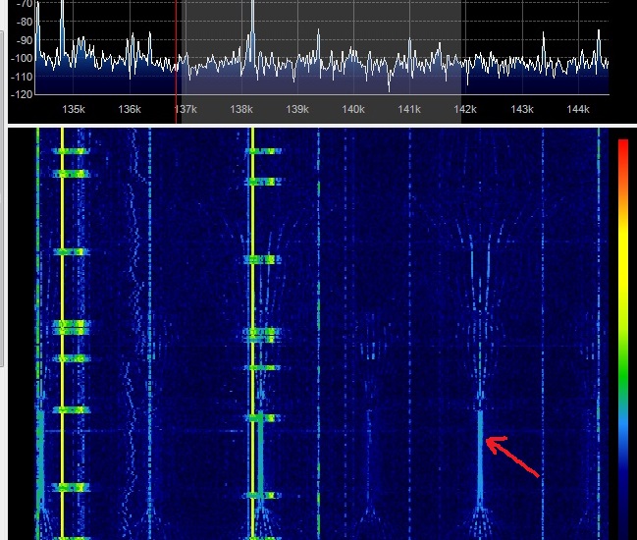The width and height of the screenshot is (637, 540).
Task: Click the -90 dB scale label
Action: pyautogui.click(x=24, y=40)
